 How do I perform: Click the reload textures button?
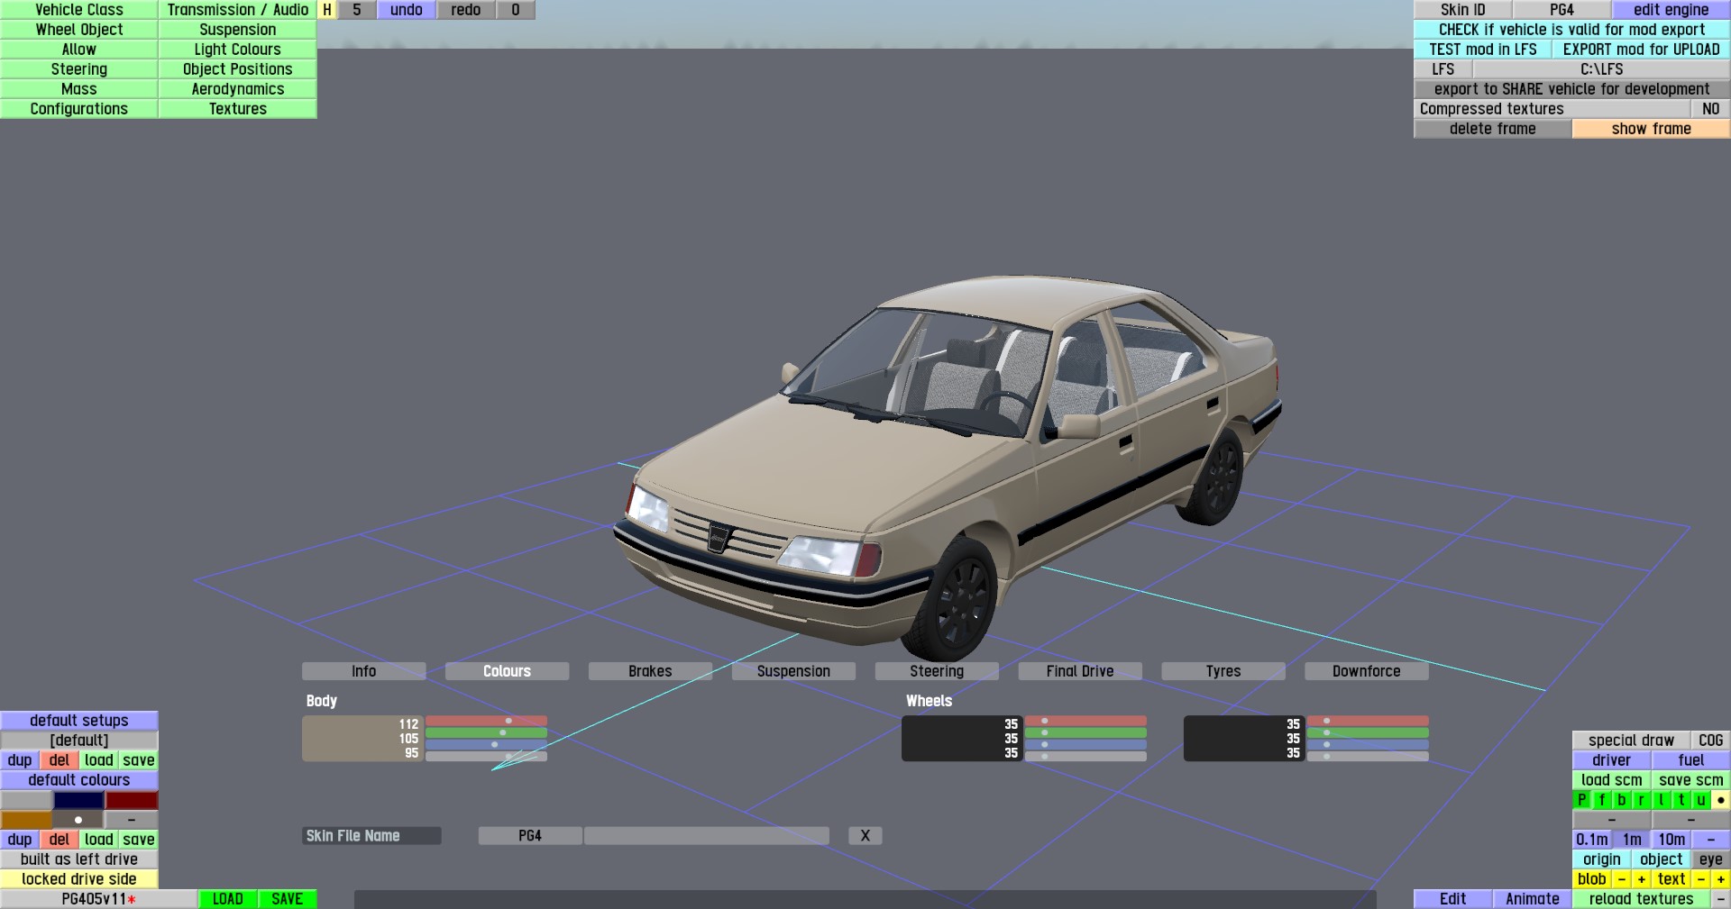pyautogui.click(x=1641, y=899)
